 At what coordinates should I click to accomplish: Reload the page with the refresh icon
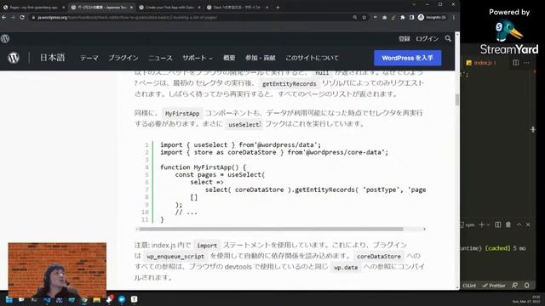pyautogui.click(x=22, y=17)
